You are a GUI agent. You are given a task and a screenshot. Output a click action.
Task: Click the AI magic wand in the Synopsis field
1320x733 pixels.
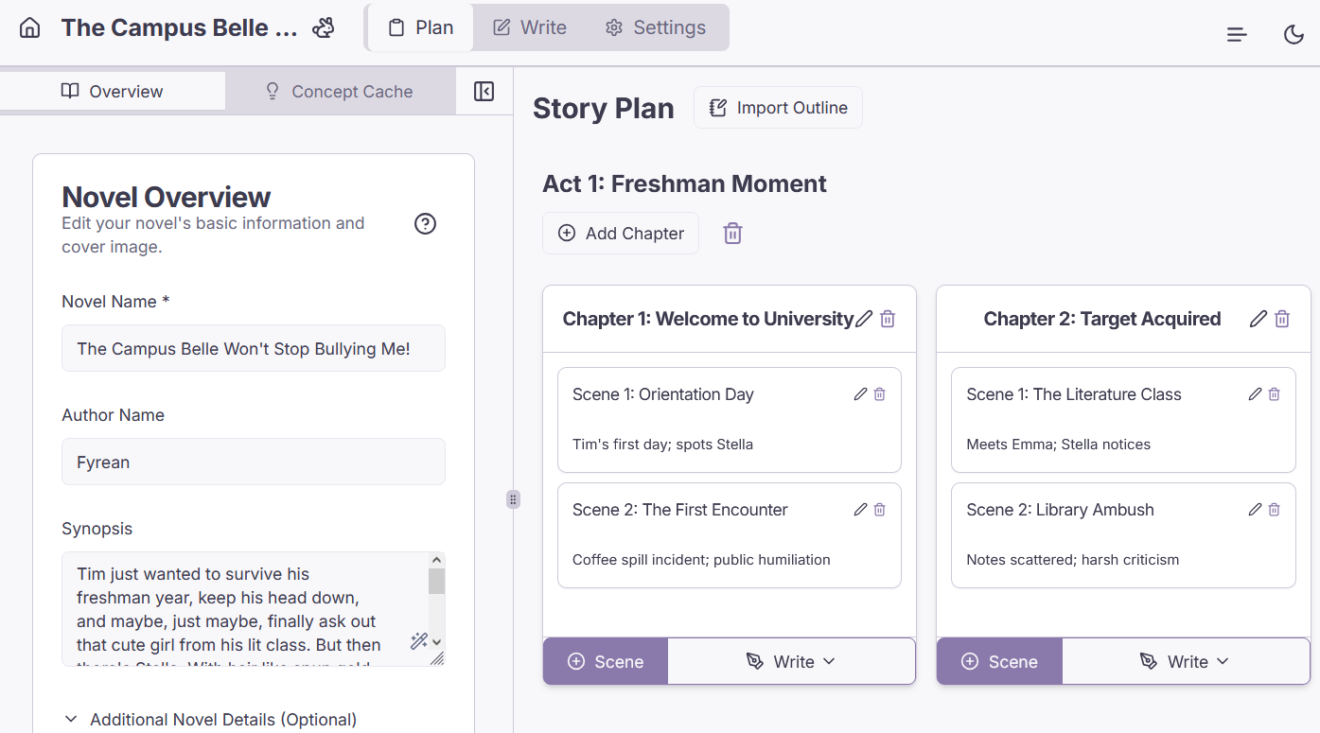(419, 641)
